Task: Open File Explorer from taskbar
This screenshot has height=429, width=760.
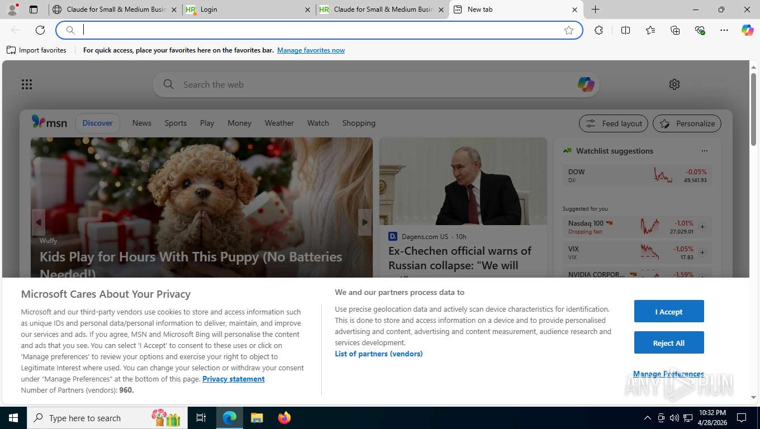Action: pyautogui.click(x=256, y=418)
